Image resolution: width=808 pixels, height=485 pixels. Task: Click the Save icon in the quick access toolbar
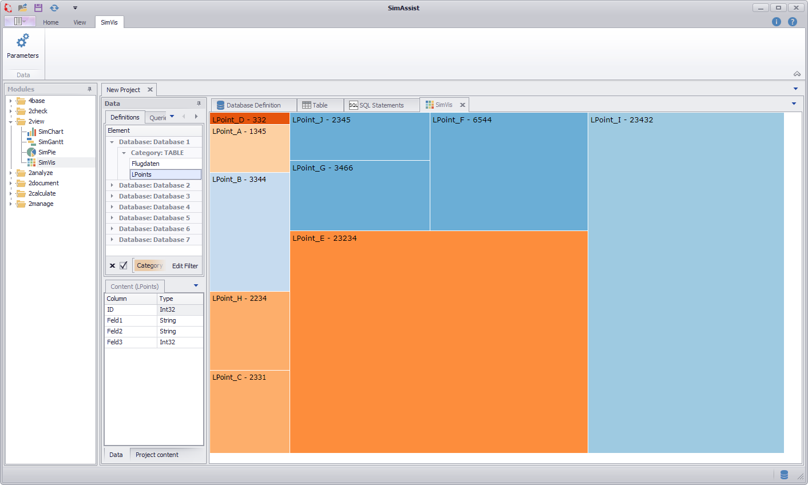click(37, 7)
